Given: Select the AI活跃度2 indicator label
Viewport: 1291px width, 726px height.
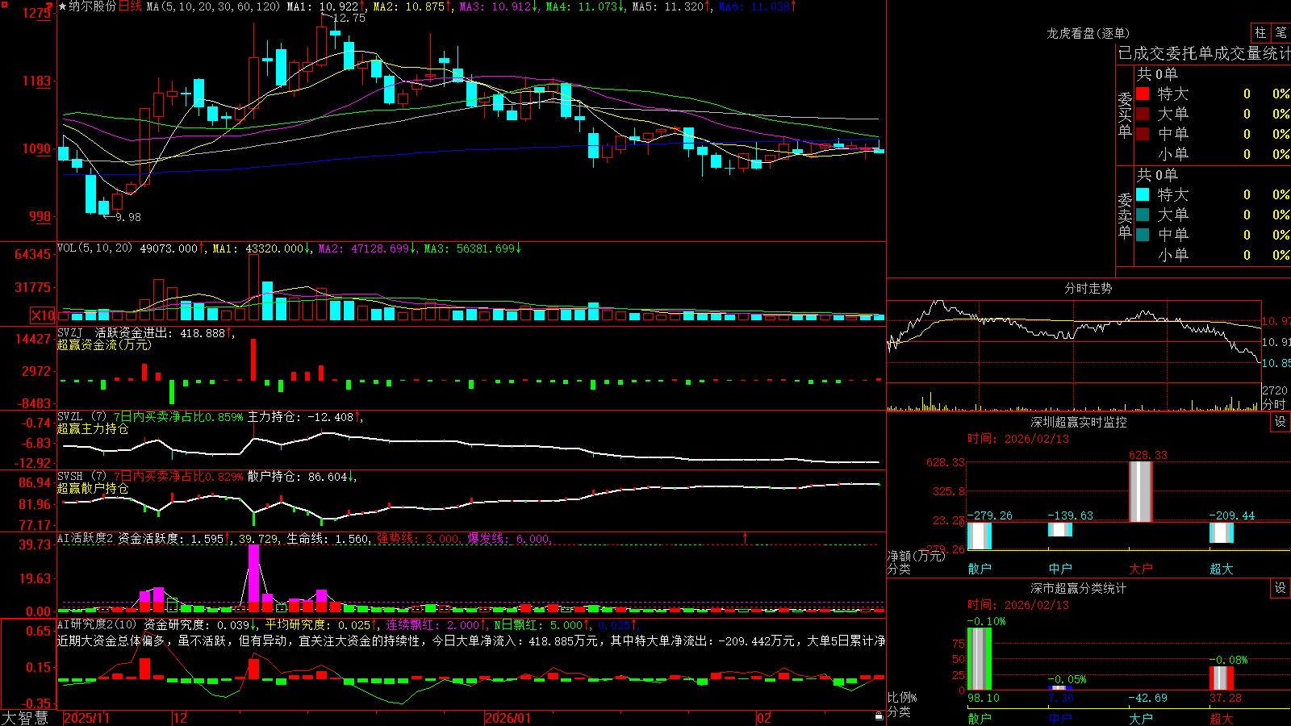Looking at the screenshot, I should 86,538.
